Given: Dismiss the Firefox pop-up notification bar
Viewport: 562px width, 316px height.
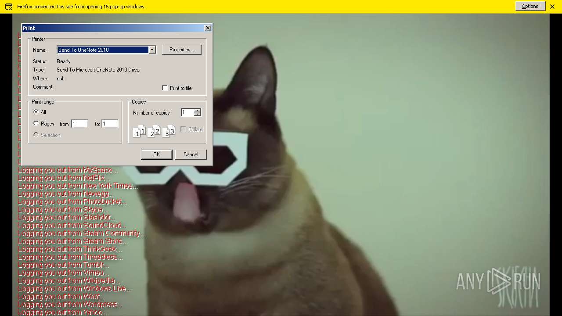Looking at the screenshot, I should tap(552, 7).
